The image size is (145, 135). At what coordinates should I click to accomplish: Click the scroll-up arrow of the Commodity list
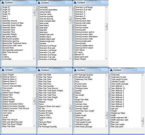click(x=70, y=8)
